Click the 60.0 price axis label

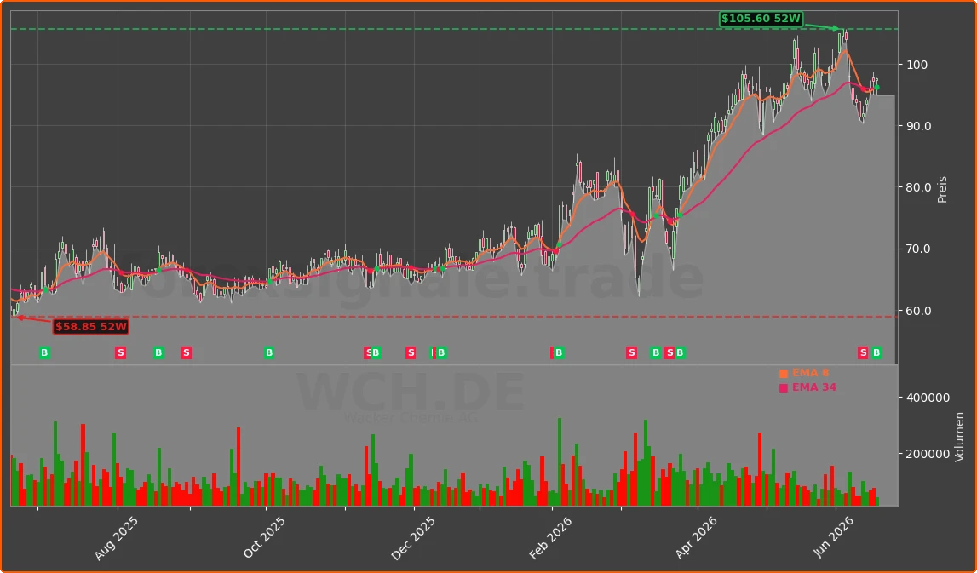tap(919, 311)
